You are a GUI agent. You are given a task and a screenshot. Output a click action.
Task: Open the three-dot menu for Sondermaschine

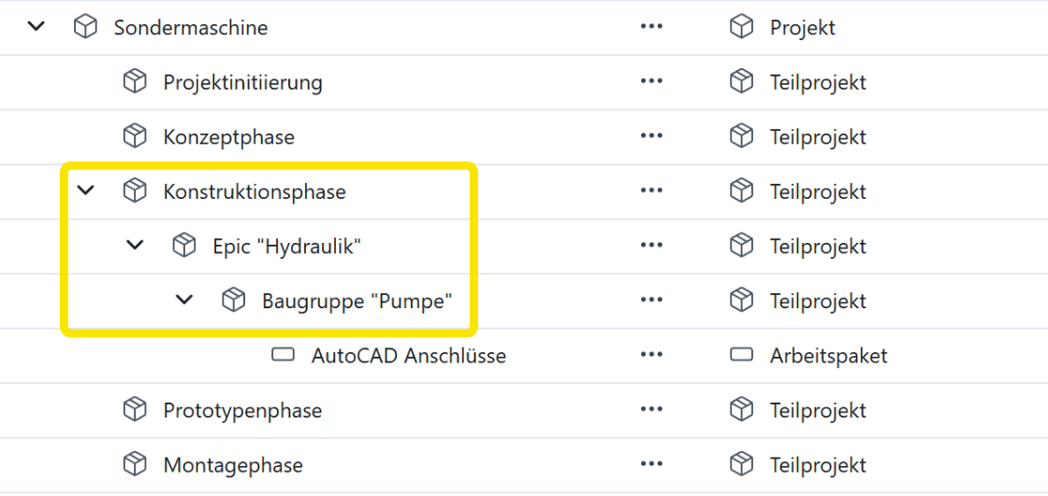point(651,27)
